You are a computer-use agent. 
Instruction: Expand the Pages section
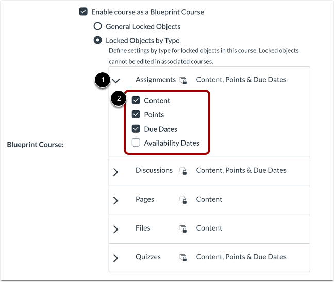click(115, 201)
